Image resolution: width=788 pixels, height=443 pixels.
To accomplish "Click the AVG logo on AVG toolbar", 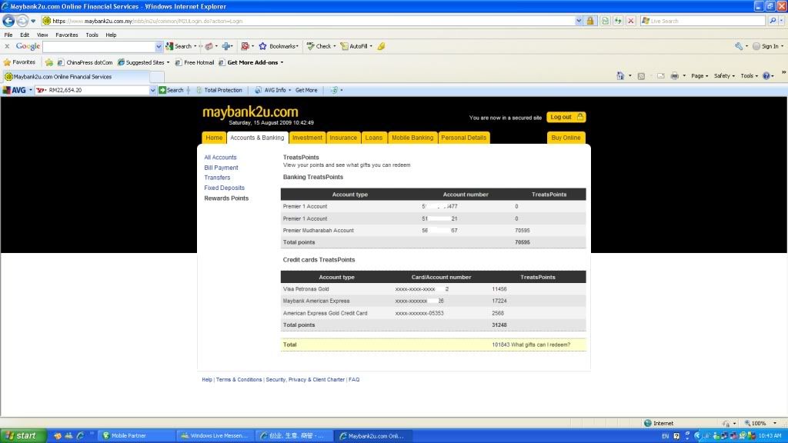I will [15, 90].
